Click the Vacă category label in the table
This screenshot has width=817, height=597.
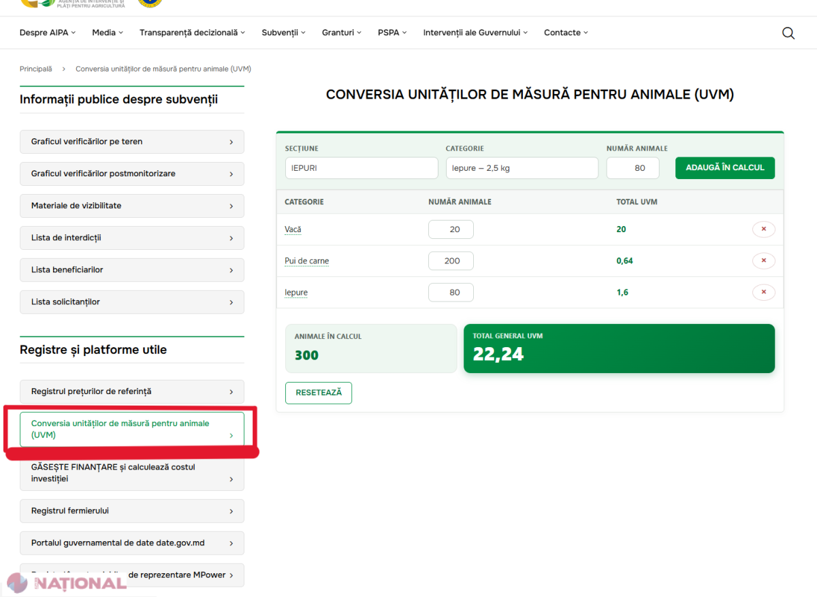pos(293,229)
